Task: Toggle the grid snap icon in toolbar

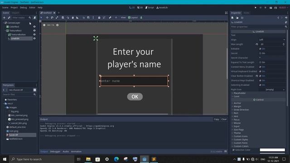Action: coord(88,18)
